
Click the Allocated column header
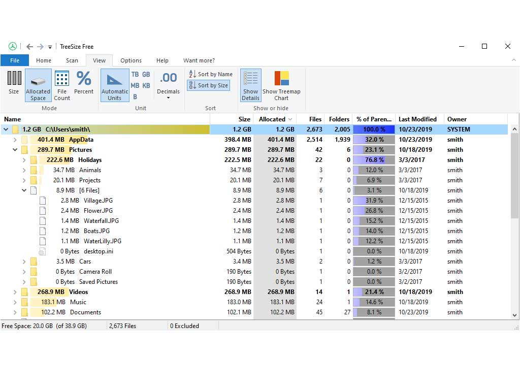[x=275, y=119]
